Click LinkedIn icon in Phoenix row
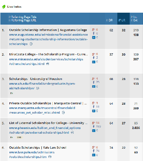143x161 pixels. point(94,131)
